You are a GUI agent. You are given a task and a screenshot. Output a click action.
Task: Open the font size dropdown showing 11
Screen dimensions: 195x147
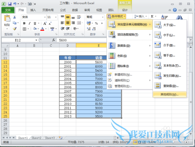(56, 17)
